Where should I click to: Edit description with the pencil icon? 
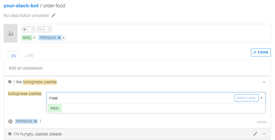coord(53,15)
